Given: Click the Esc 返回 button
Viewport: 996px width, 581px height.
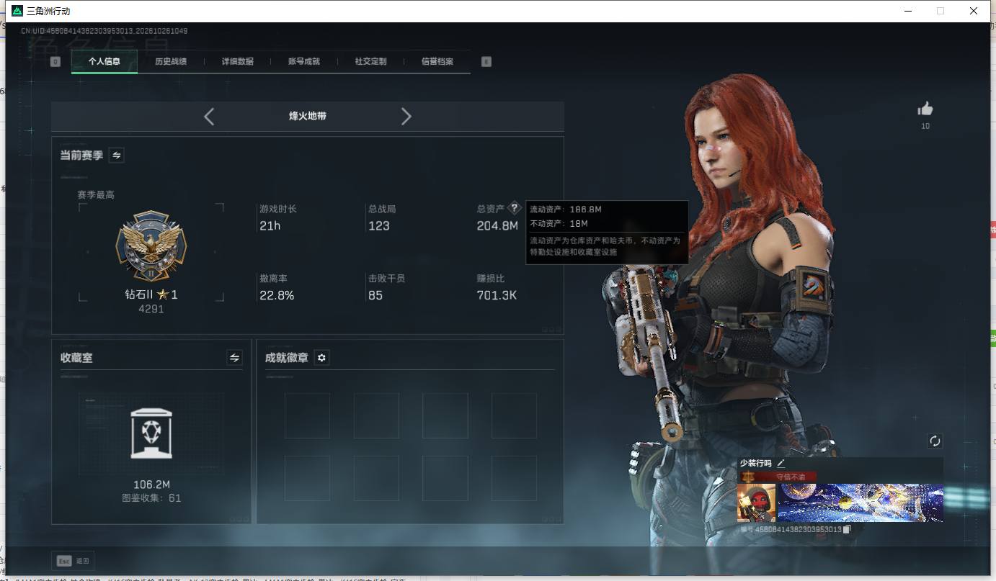Looking at the screenshot, I should click(x=73, y=560).
